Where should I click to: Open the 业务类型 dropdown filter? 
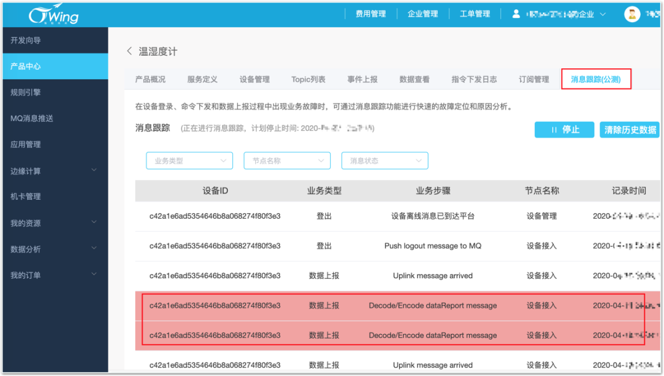coord(189,160)
